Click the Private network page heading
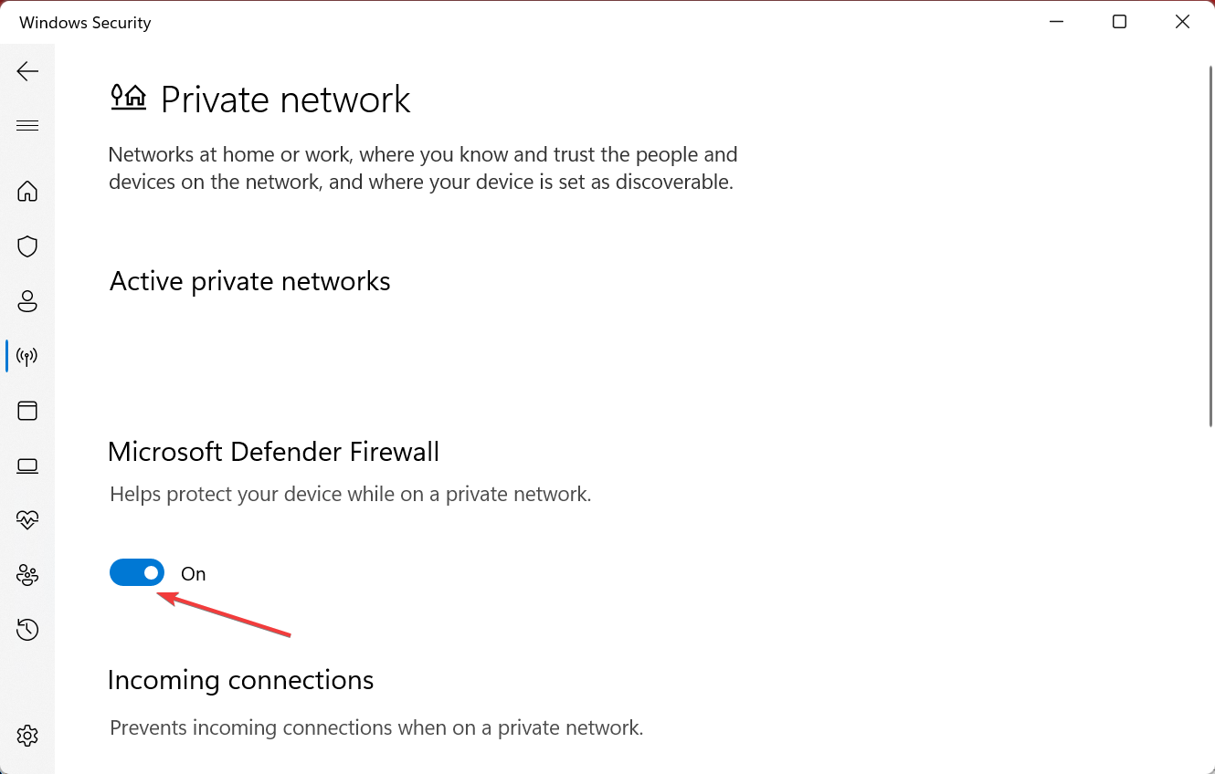Image resolution: width=1215 pixels, height=774 pixels. (286, 99)
